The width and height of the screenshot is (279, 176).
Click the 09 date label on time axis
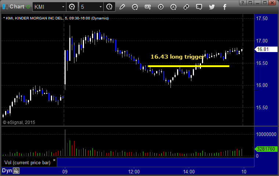click(65, 172)
